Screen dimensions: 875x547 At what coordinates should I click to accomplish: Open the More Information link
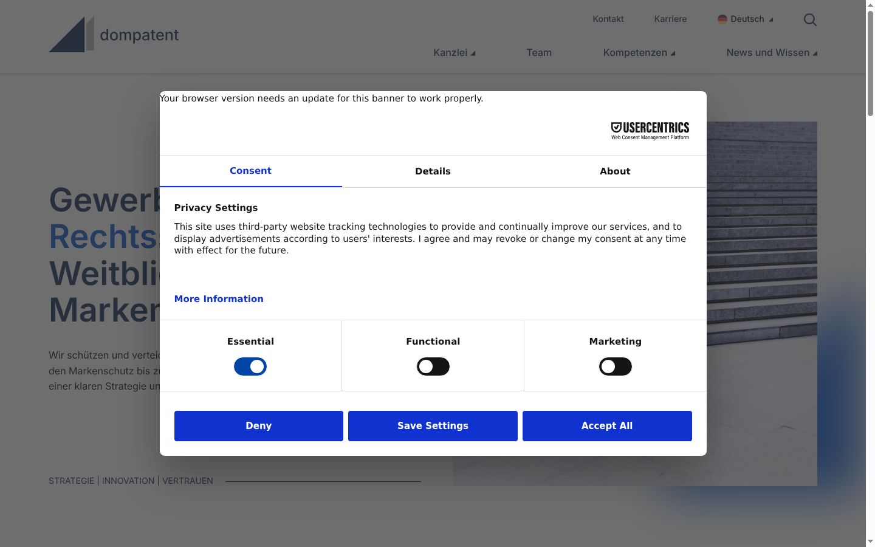click(219, 299)
